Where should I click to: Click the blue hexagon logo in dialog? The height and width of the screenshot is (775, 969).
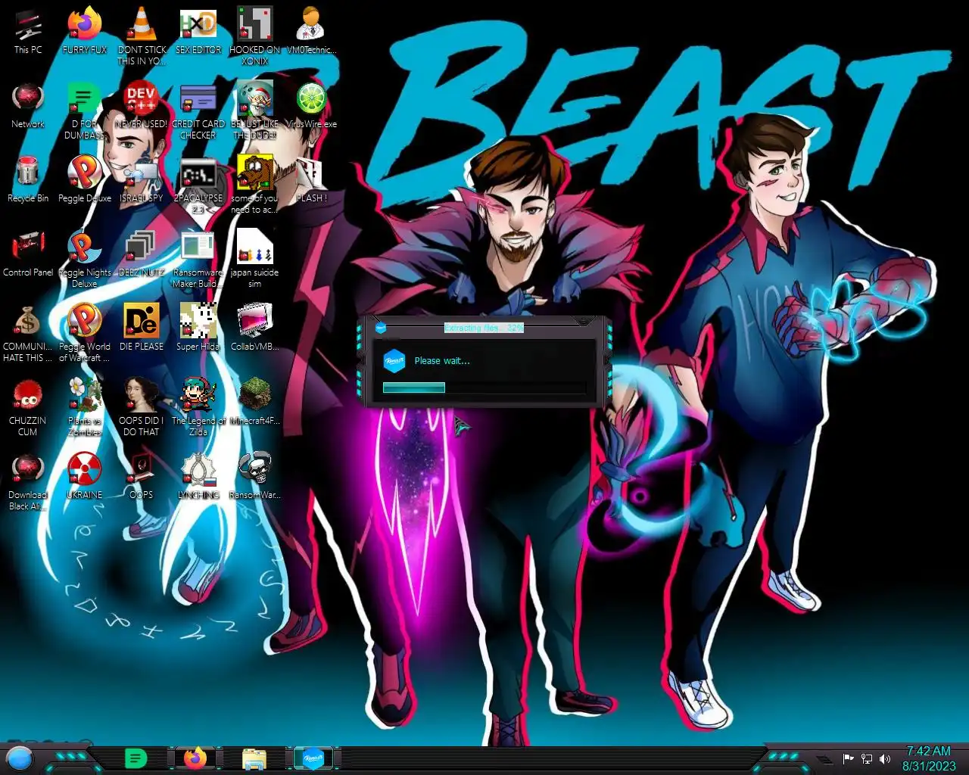click(x=394, y=361)
